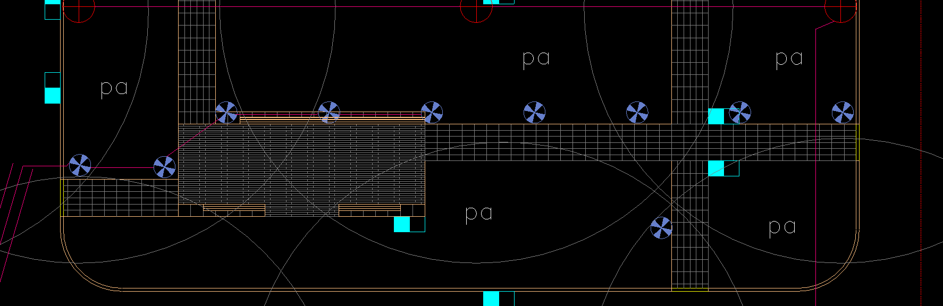Select the 'pa' label directly under the wooden deck's right side

[x=479, y=214]
